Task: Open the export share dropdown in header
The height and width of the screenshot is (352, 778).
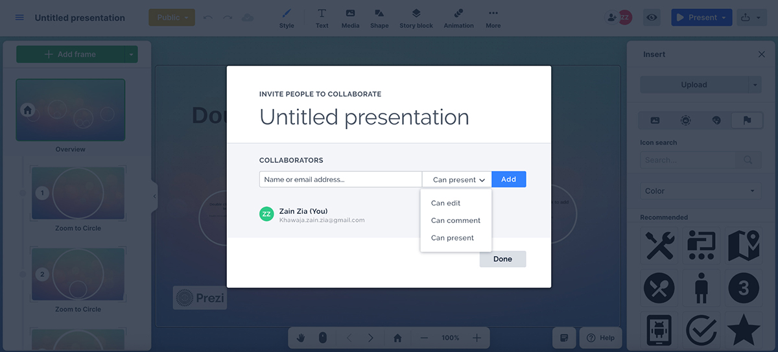Action: click(753, 18)
